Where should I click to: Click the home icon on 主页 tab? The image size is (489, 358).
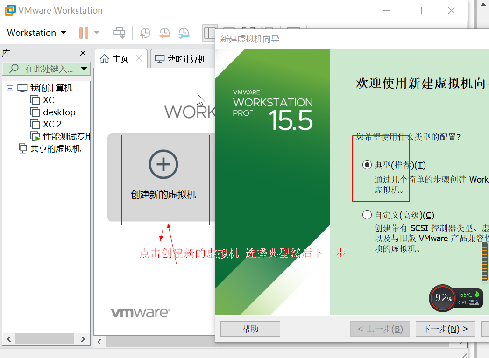105,58
